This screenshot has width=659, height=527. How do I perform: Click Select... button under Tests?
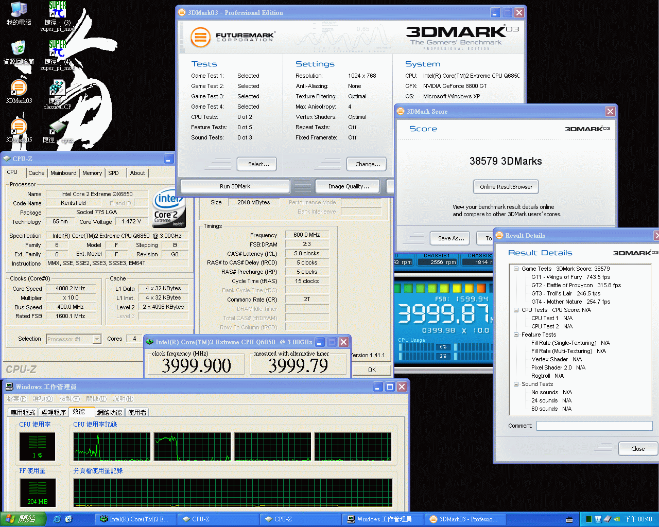[257, 164]
